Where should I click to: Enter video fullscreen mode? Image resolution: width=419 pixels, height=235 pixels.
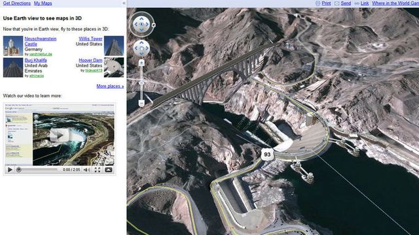[98, 170]
